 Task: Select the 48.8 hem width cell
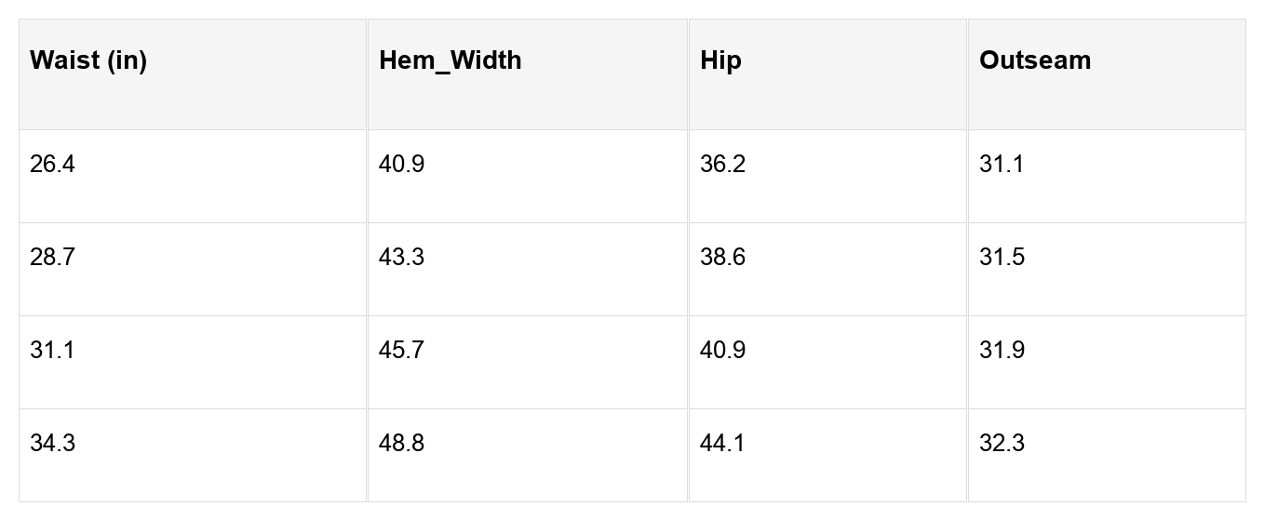[401, 444]
